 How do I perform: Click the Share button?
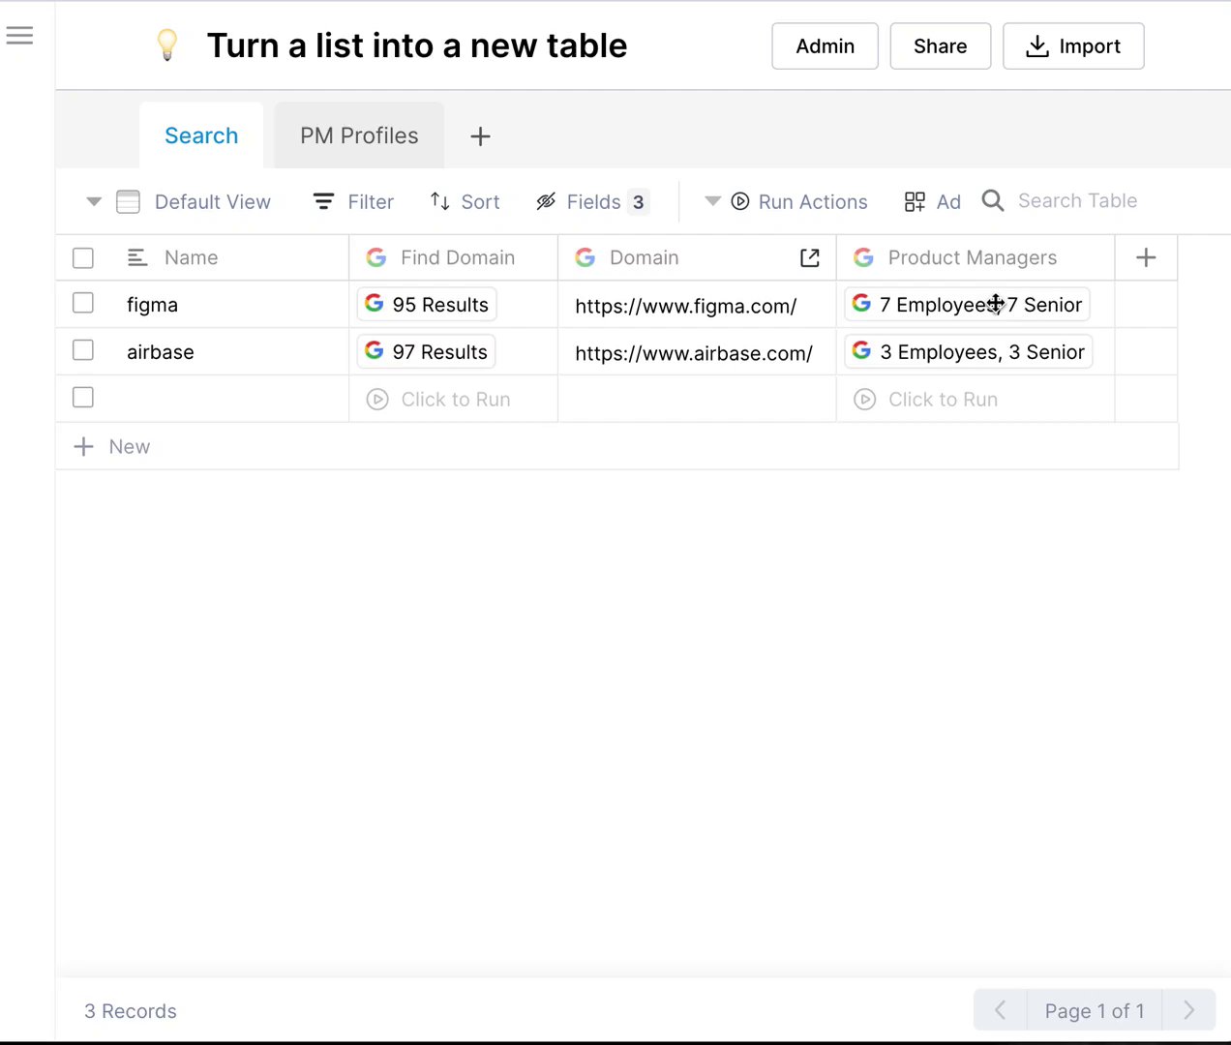click(x=940, y=46)
